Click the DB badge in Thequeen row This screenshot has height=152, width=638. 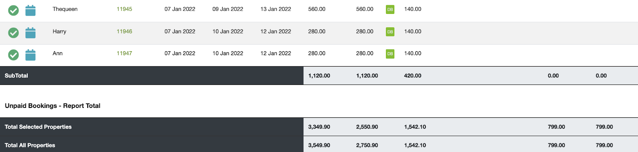390,10
